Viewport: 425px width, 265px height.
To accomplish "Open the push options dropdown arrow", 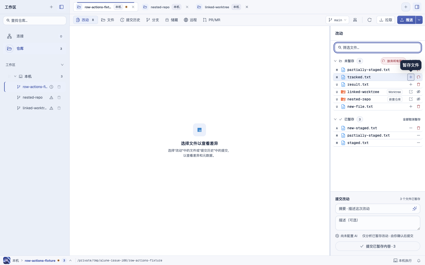I will [x=419, y=20].
